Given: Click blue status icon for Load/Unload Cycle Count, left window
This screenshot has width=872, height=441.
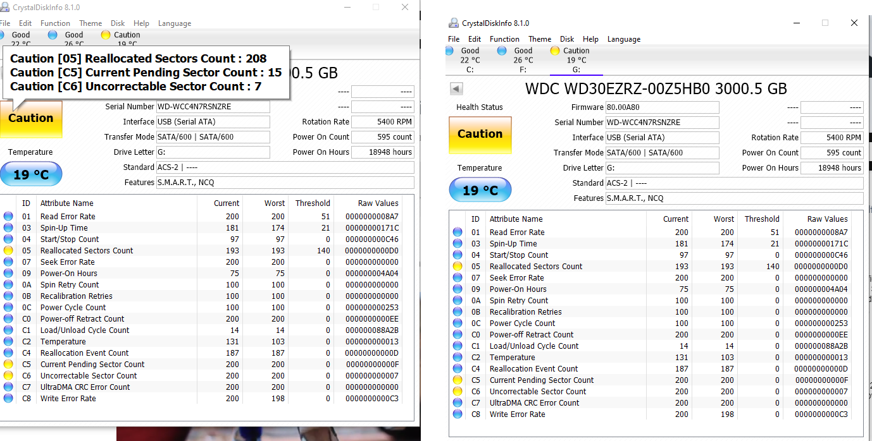Looking at the screenshot, I should coord(8,330).
